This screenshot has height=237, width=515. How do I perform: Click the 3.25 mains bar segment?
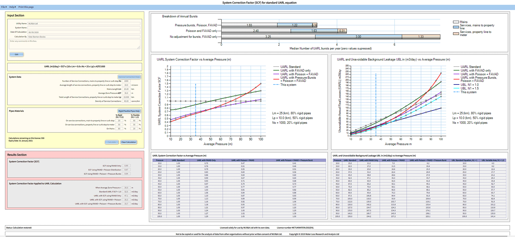(268, 37)
